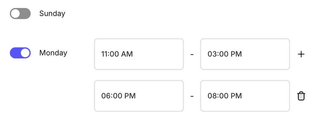Click the Monday day label
Viewport: 319px width, 123px height.
(x=53, y=53)
